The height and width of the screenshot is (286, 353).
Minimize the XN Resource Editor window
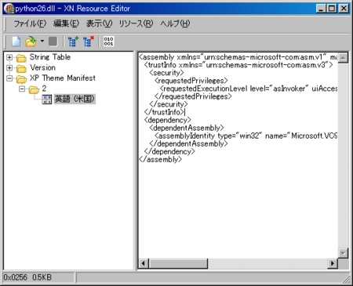(321, 9)
